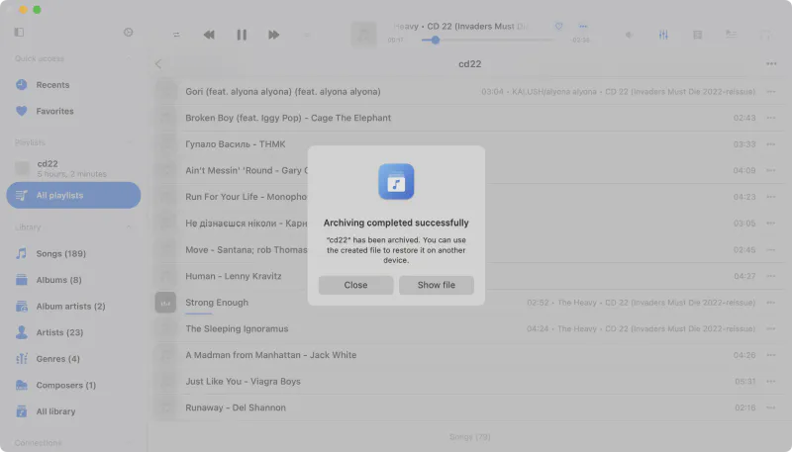Pause playback with the pause button
Viewport: 792px width, 452px height.
point(242,35)
